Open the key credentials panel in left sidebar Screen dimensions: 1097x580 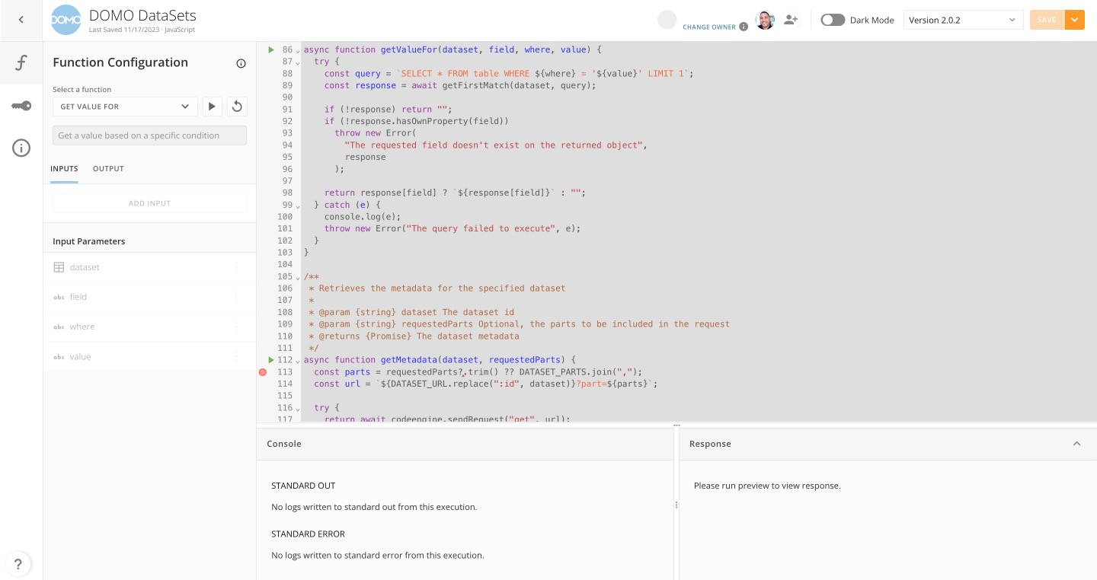21,106
